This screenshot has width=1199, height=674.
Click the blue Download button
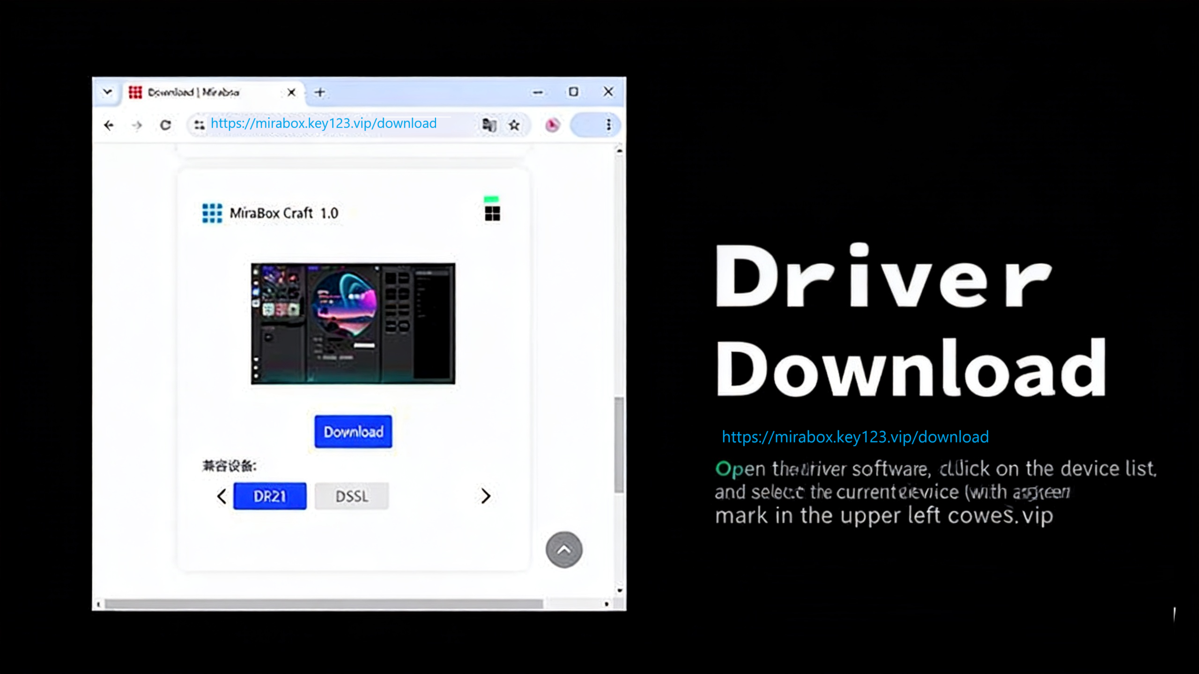353,432
